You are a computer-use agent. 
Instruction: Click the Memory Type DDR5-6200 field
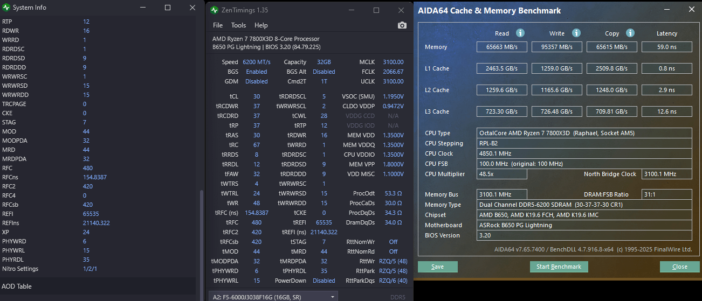[584, 205]
